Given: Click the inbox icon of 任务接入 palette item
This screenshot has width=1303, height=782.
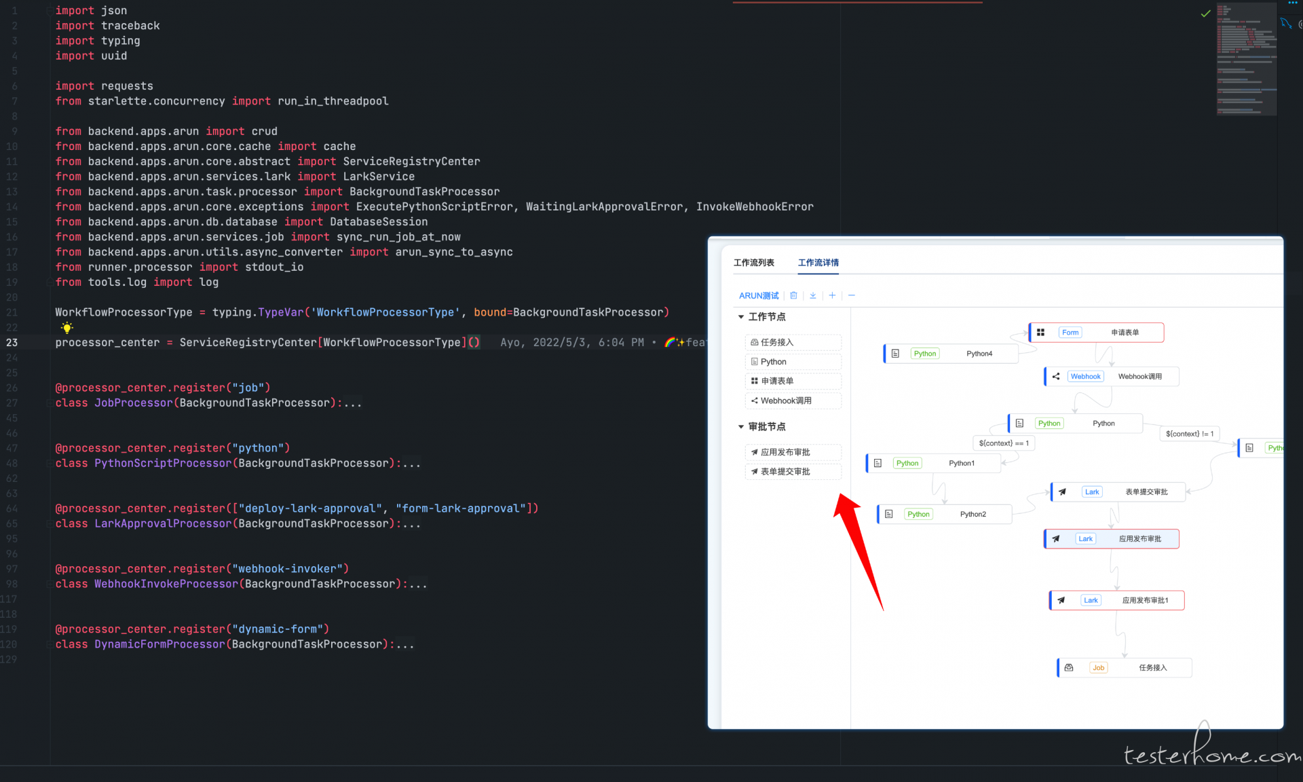Looking at the screenshot, I should coord(754,342).
